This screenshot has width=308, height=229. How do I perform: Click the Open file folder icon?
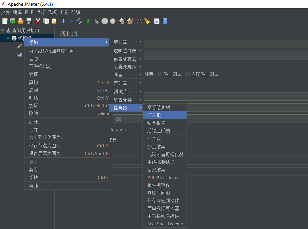click(x=21, y=21)
